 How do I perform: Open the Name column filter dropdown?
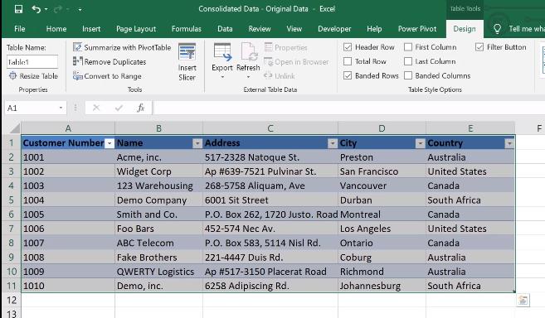(197, 143)
